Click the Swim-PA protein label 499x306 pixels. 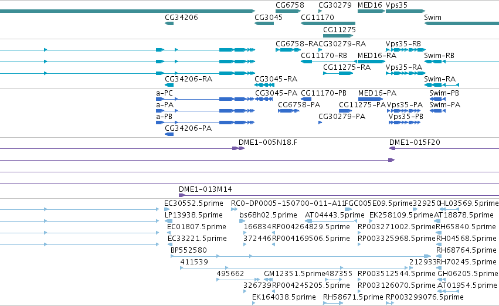[x=444, y=106]
